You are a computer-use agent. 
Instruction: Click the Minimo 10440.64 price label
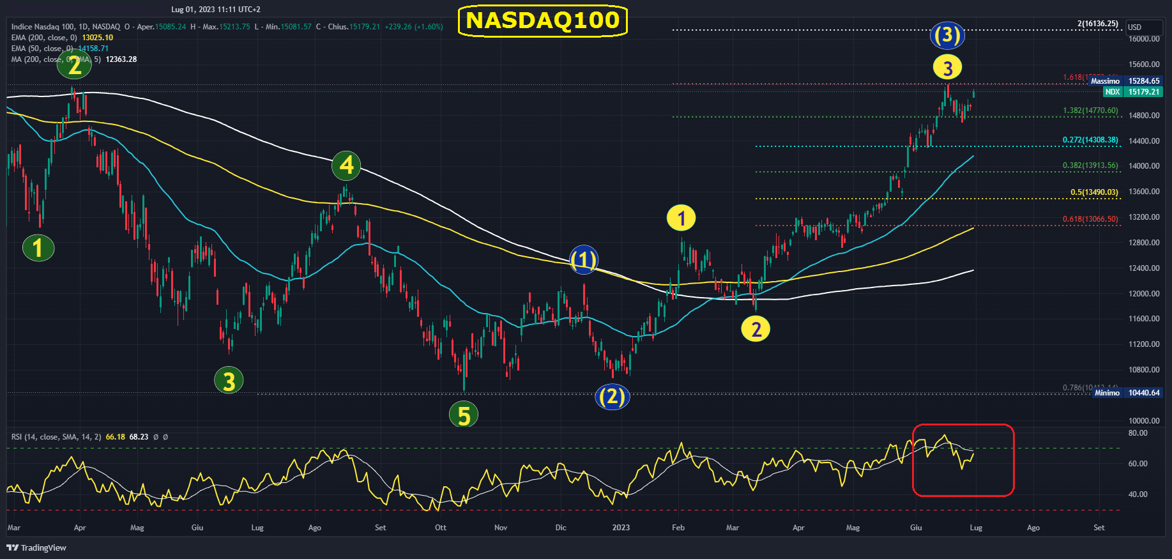click(1127, 393)
